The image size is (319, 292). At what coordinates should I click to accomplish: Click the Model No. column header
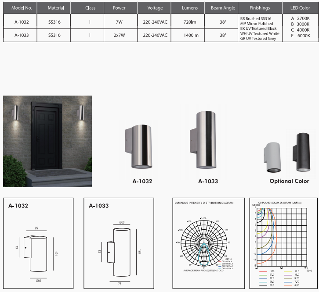pyautogui.click(x=20, y=8)
